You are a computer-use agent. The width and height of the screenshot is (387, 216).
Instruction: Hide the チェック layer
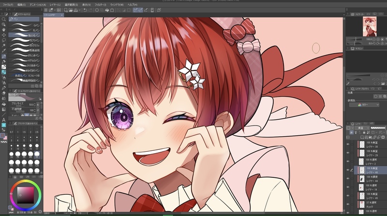[348, 204]
